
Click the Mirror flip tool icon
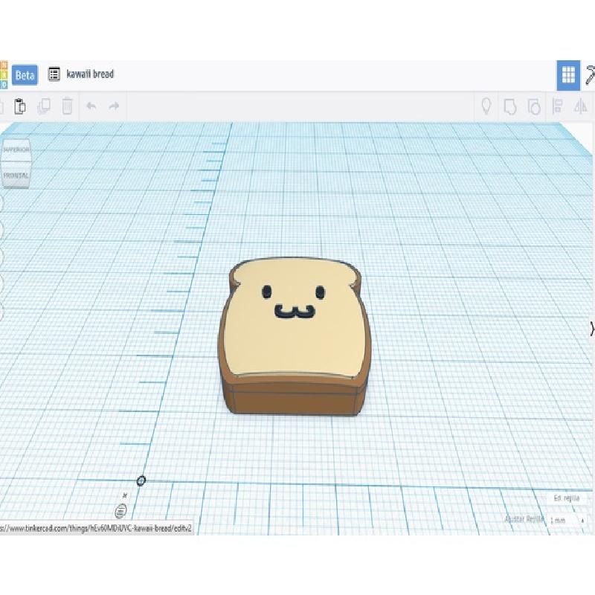[x=581, y=106]
